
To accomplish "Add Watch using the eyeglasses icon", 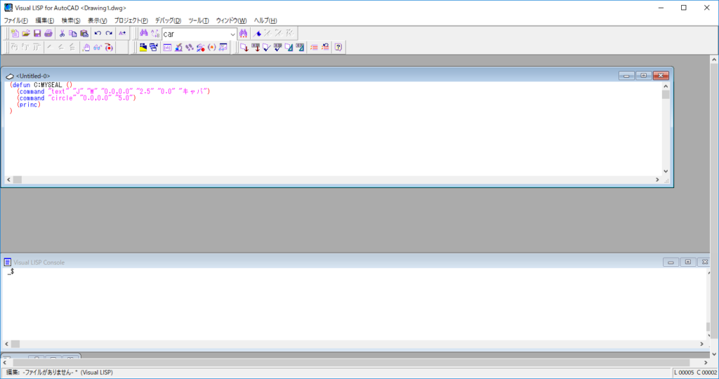I will [97, 47].
